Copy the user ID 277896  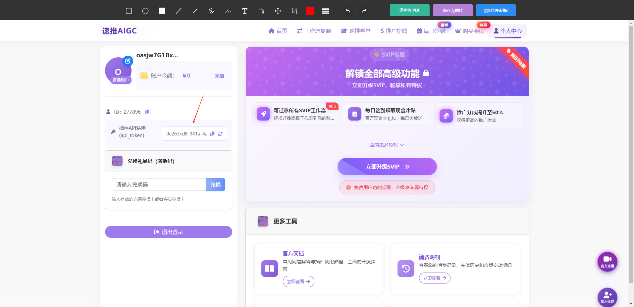coord(147,112)
